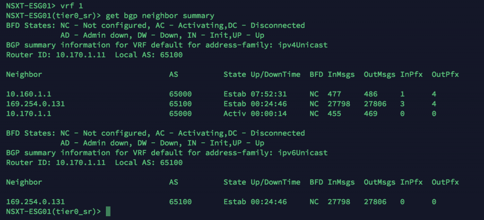484x220 pixels.
Task: Click the second InMsgs column header
Action: (341, 182)
